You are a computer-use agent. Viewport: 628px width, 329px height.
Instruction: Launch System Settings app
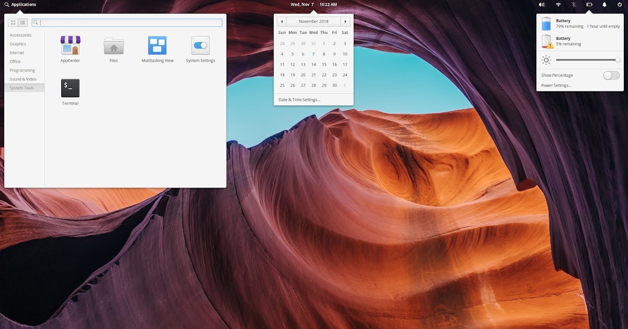tap(200, 49)
